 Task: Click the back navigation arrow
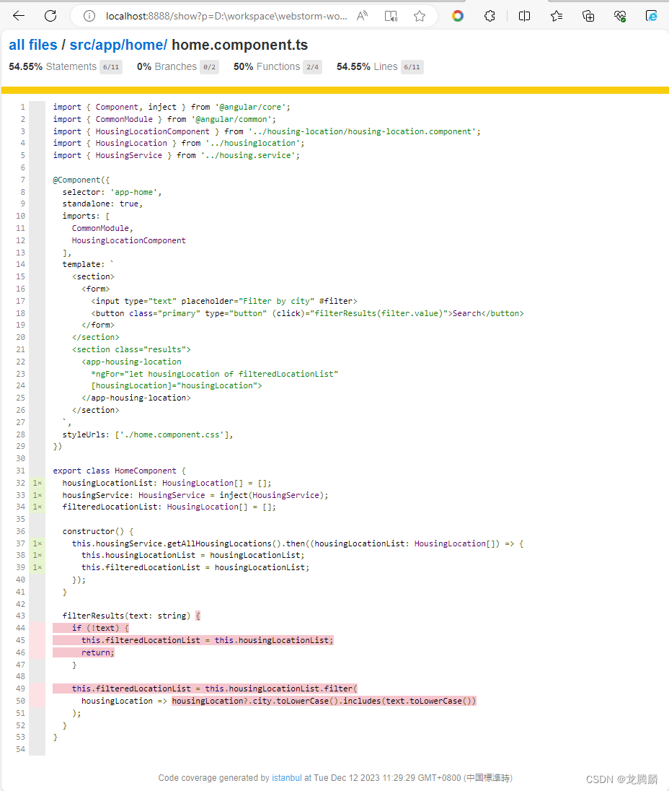point(18,15)
